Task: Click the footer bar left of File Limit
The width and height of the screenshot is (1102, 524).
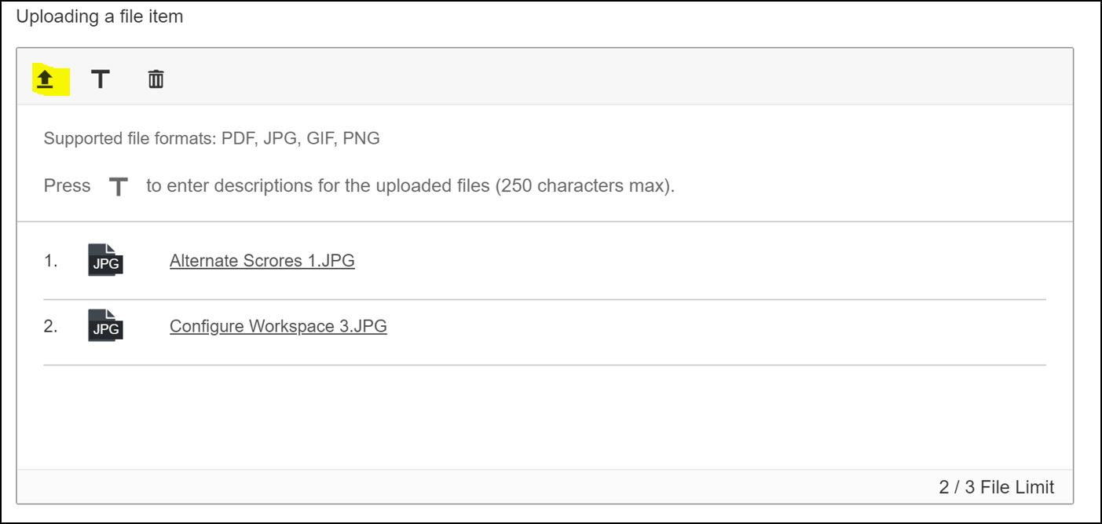Action: coord(471,487)
